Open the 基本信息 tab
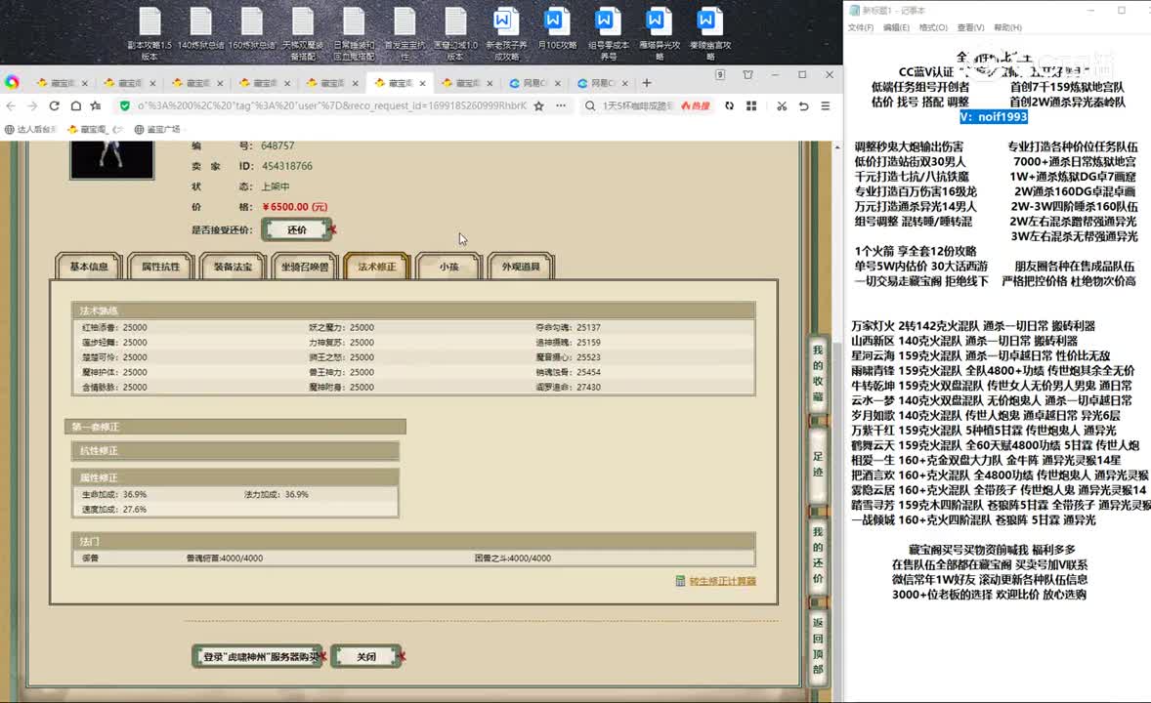This screenshot has height=703, width=1151. (89, 267)
